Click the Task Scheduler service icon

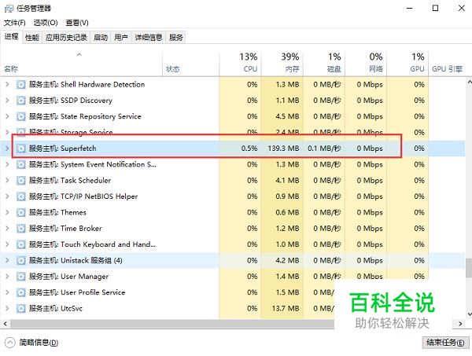tap(20, 181)
